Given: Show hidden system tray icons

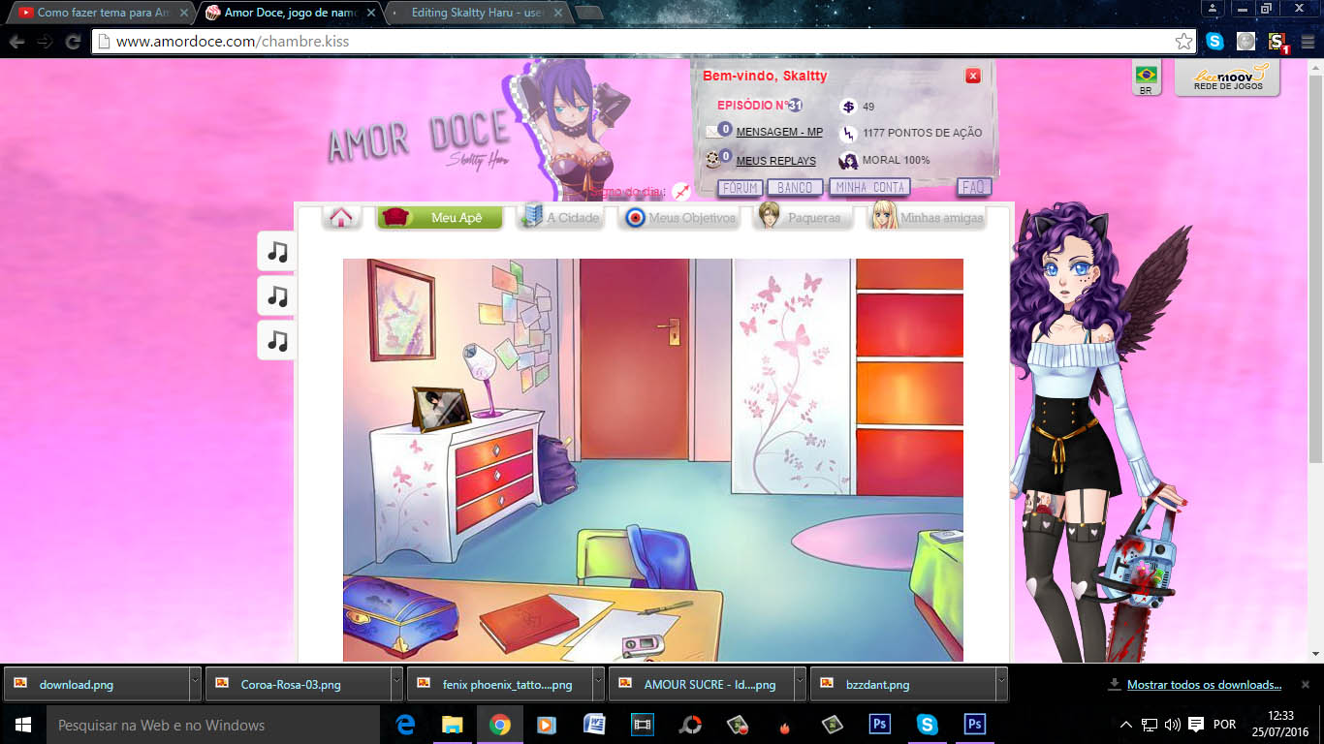Looking at the screenshot, I should click(x=1126, y=725).
